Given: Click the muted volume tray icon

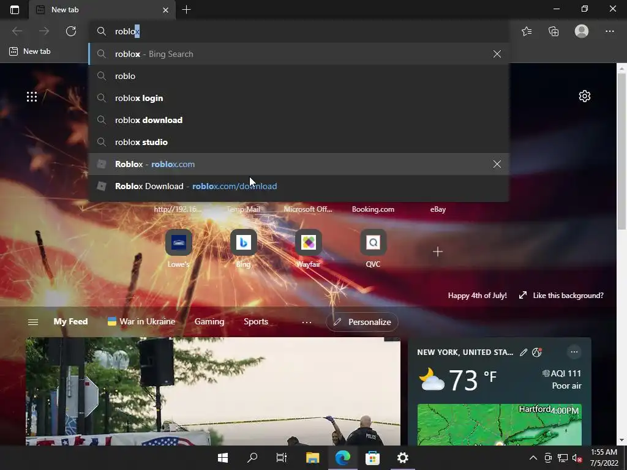Looking at the screenshot, I should point(577,458).
